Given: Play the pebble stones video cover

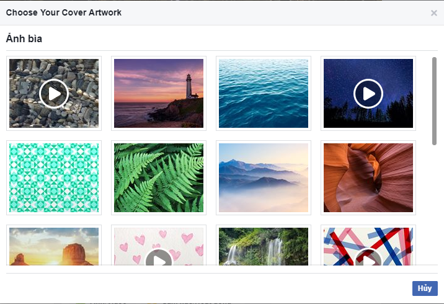Looking at the screenshot, I should click(x=54, y=94).
